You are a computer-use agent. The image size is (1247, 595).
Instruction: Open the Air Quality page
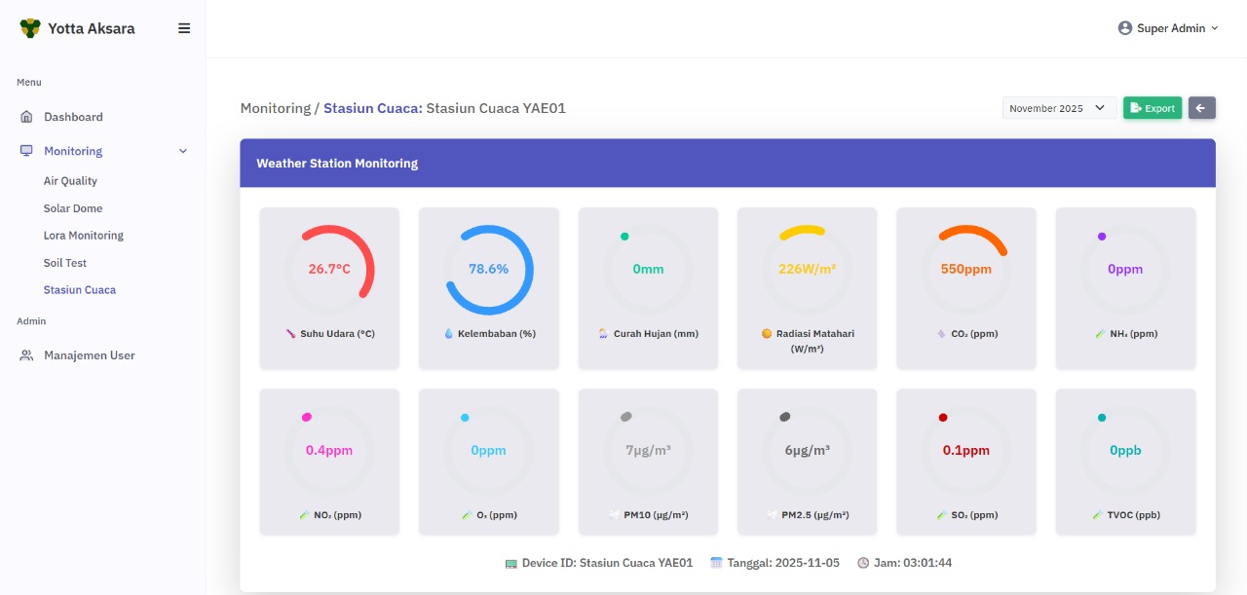click(x=70, y=181)
